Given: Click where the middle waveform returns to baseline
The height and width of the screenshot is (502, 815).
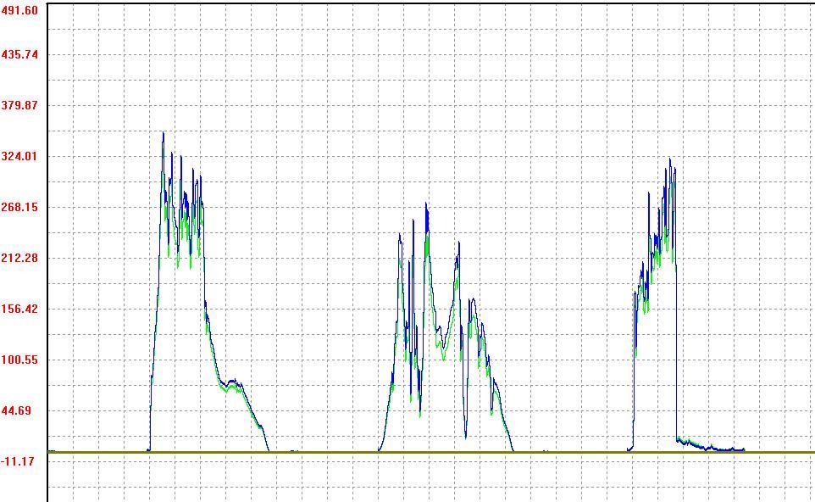Looking at the screenshot, I should [x=513, y=450].
